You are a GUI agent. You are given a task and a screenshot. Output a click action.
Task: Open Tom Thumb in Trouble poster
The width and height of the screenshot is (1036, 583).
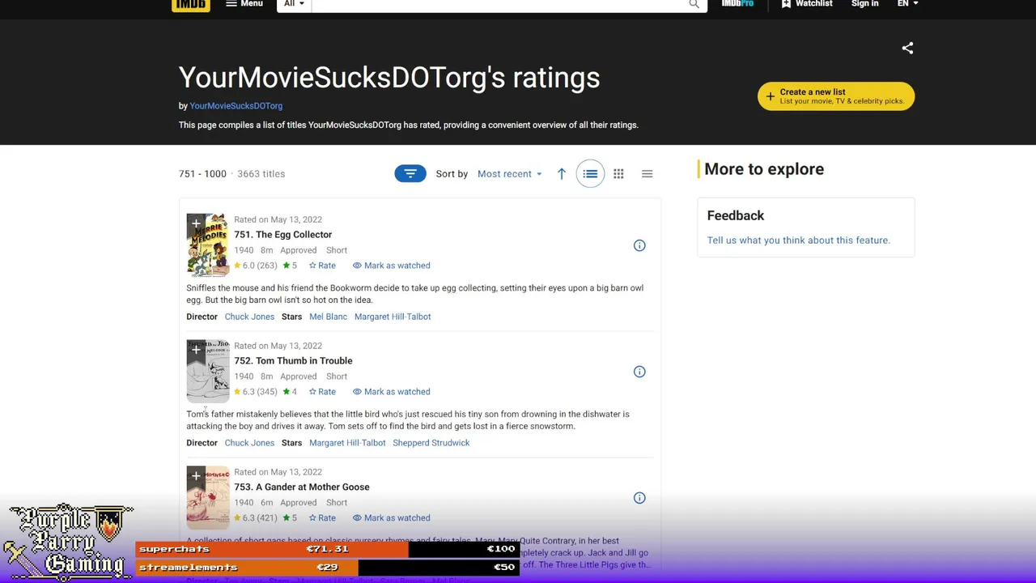(x=208, y=373)
